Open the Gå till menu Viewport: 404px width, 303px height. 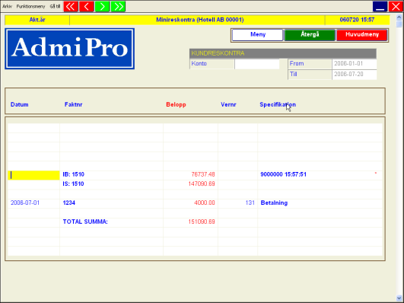point(55,6)
